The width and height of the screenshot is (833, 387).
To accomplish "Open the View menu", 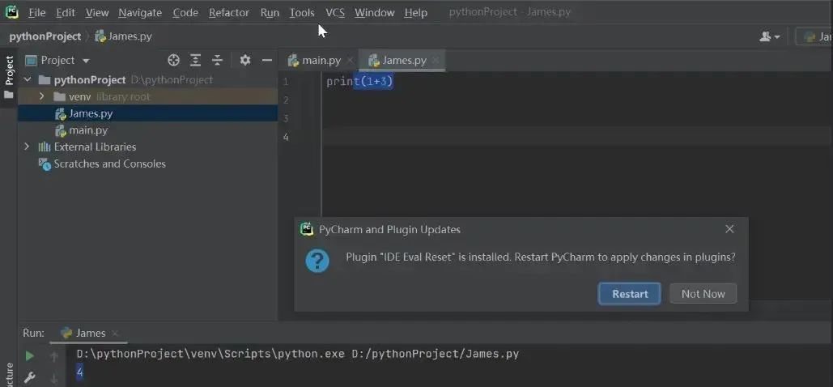I will pos(96,13).
